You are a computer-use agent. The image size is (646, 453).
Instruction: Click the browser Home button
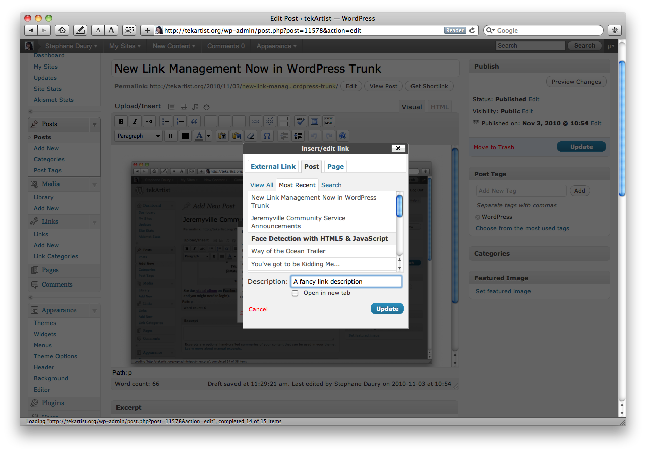[62, 30]
